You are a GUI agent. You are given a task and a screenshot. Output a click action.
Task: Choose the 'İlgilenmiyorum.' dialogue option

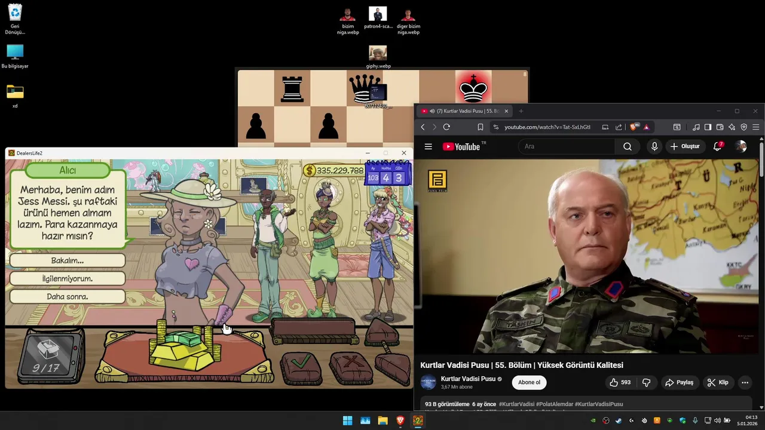68,278
